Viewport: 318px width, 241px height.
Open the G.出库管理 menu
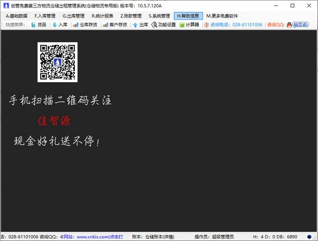click(x=74, y=16)
